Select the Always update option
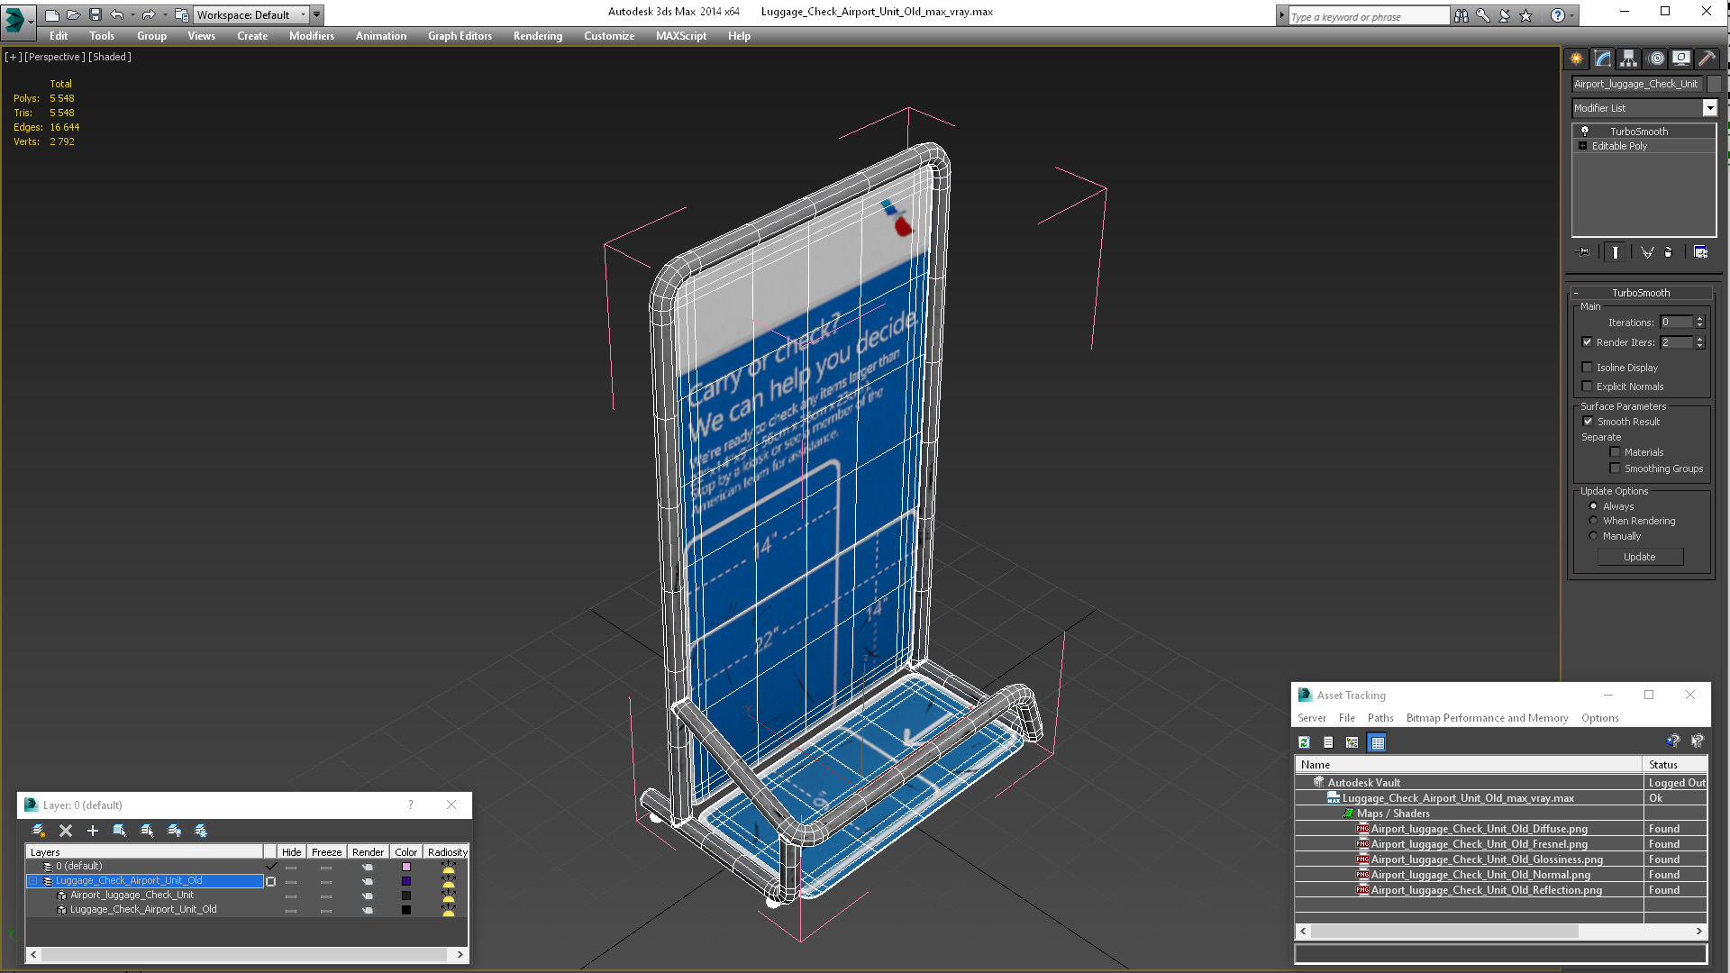This screenshot has width=1730, height=973. [1593, 506]
